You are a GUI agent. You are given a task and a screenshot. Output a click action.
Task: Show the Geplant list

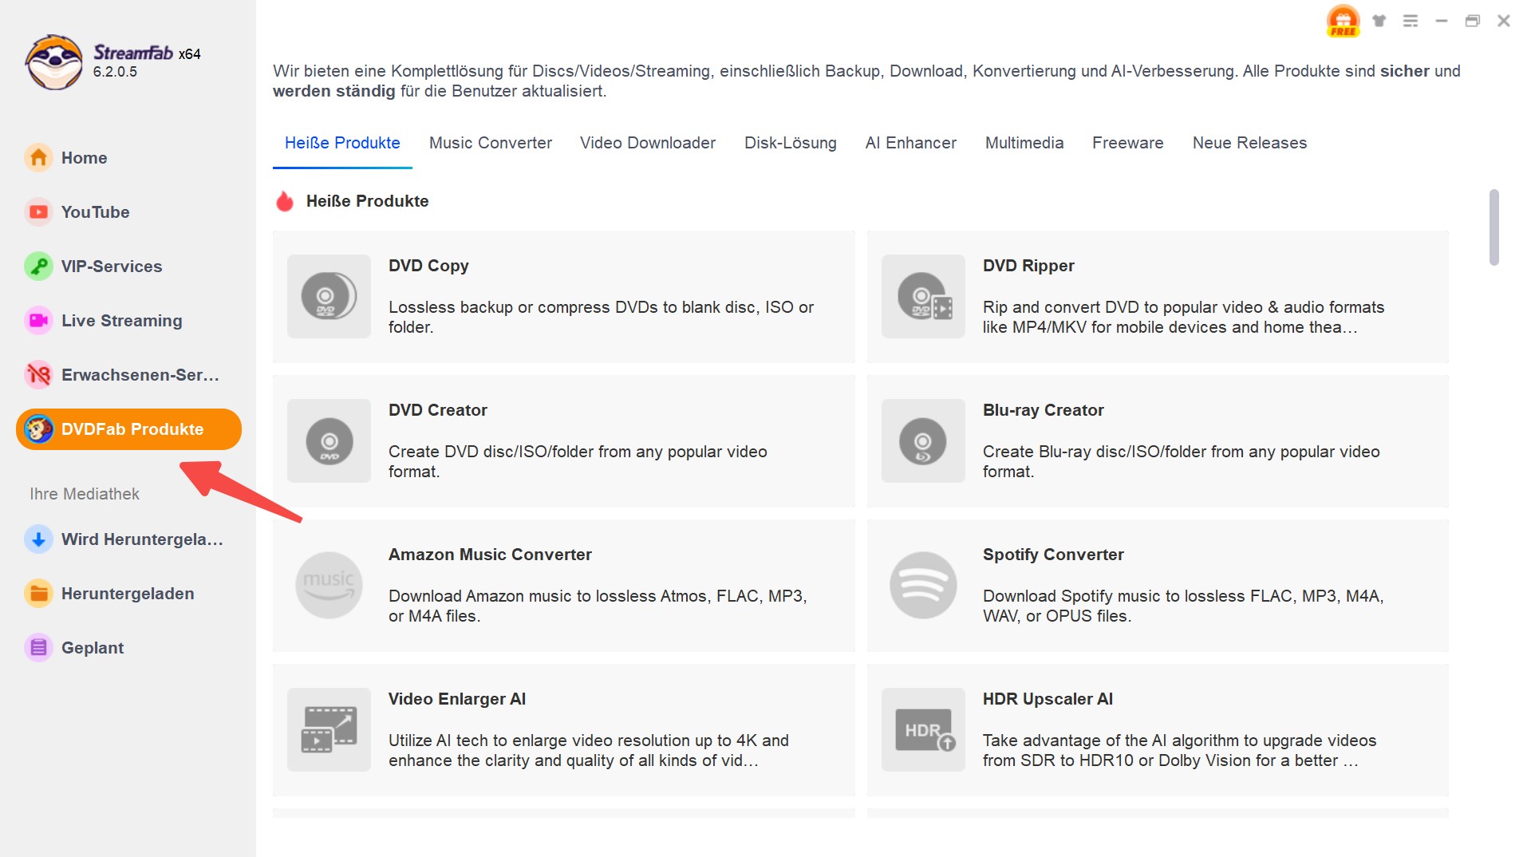tap(128, 648)
